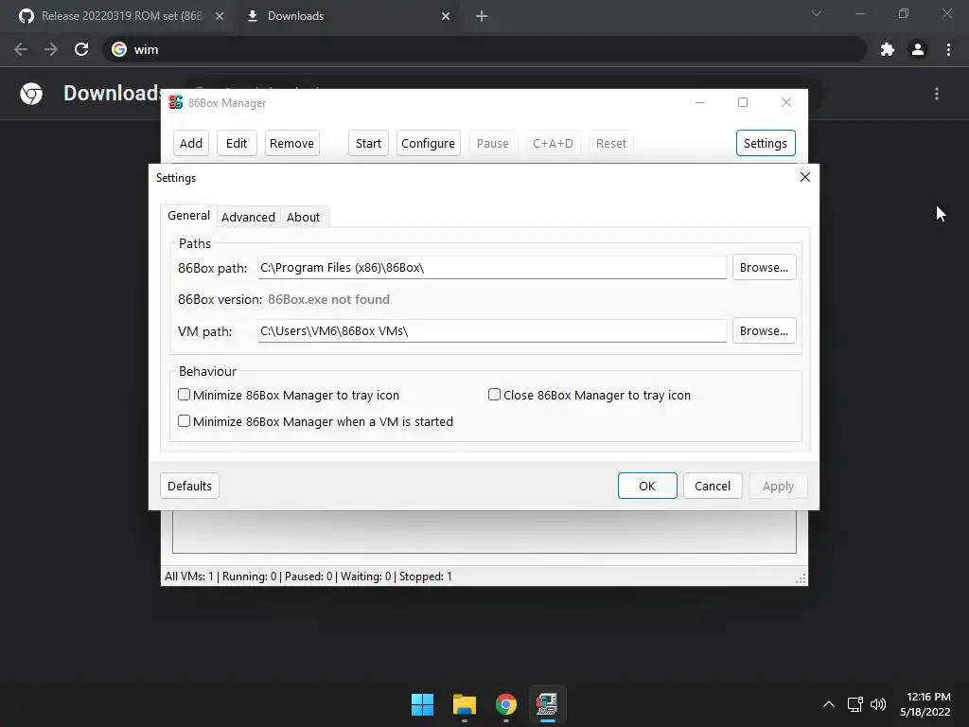The image size is (969, 727).
Task: Cancel the Settings dialog
Action: tap(713, 486)
